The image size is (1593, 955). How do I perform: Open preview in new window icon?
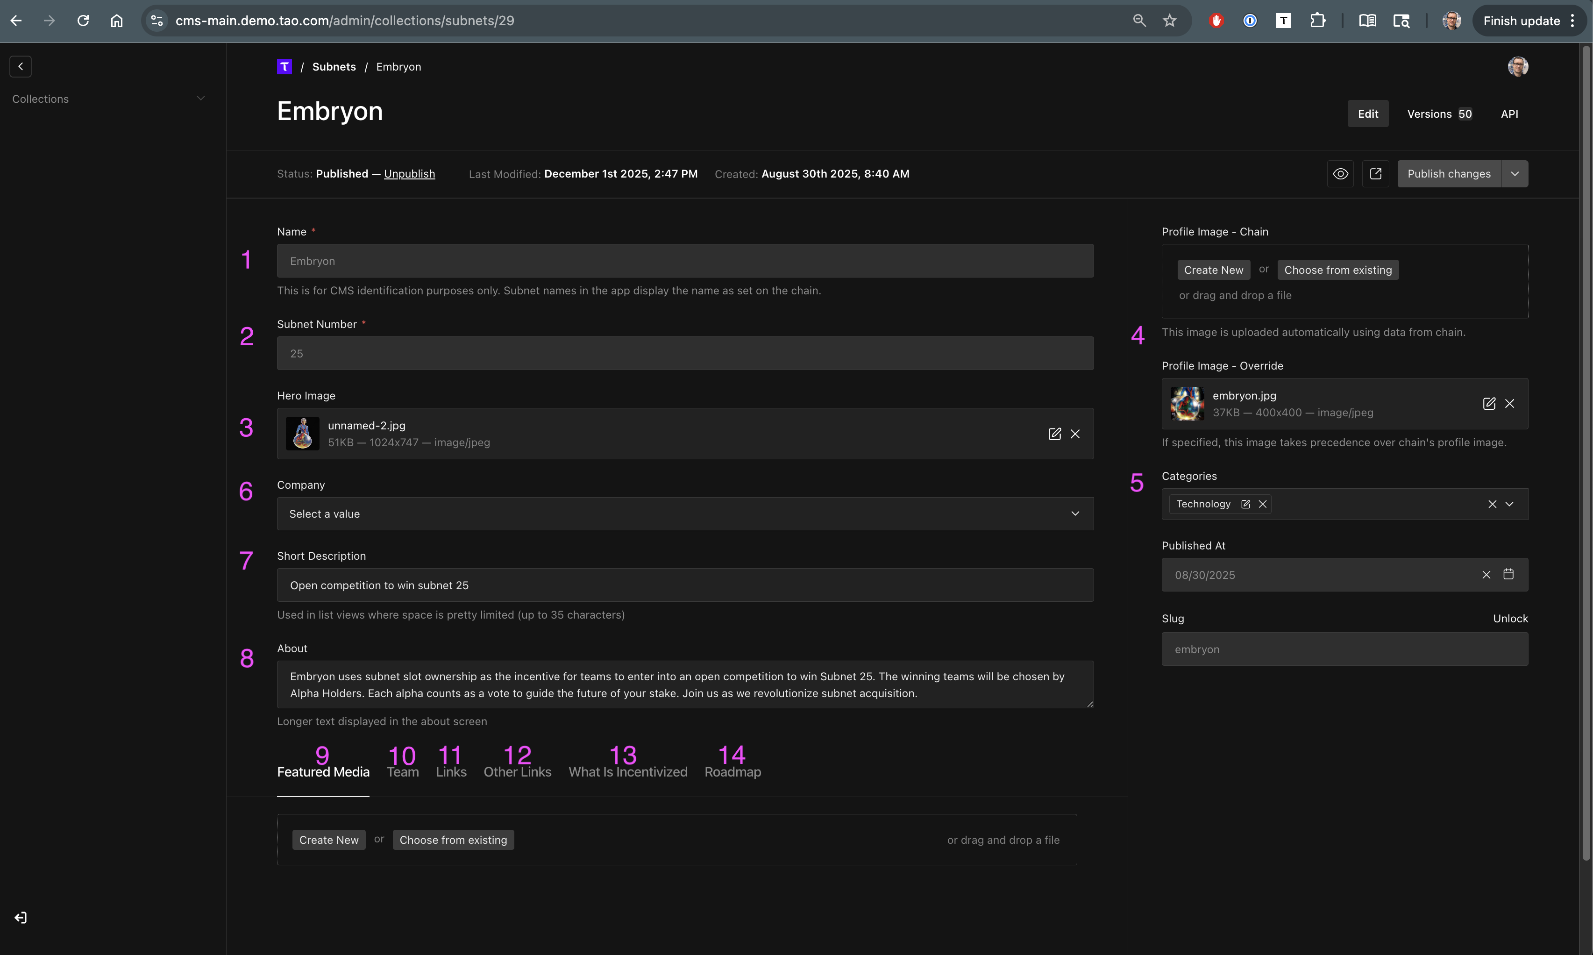click(1375, 174)
